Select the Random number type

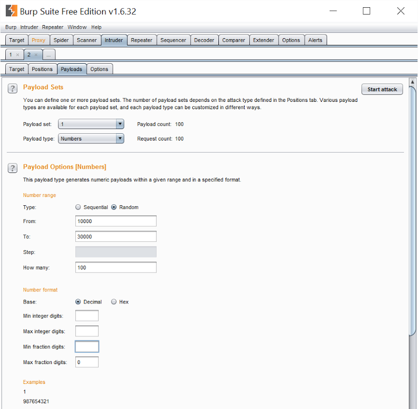[x=113, y=207]
